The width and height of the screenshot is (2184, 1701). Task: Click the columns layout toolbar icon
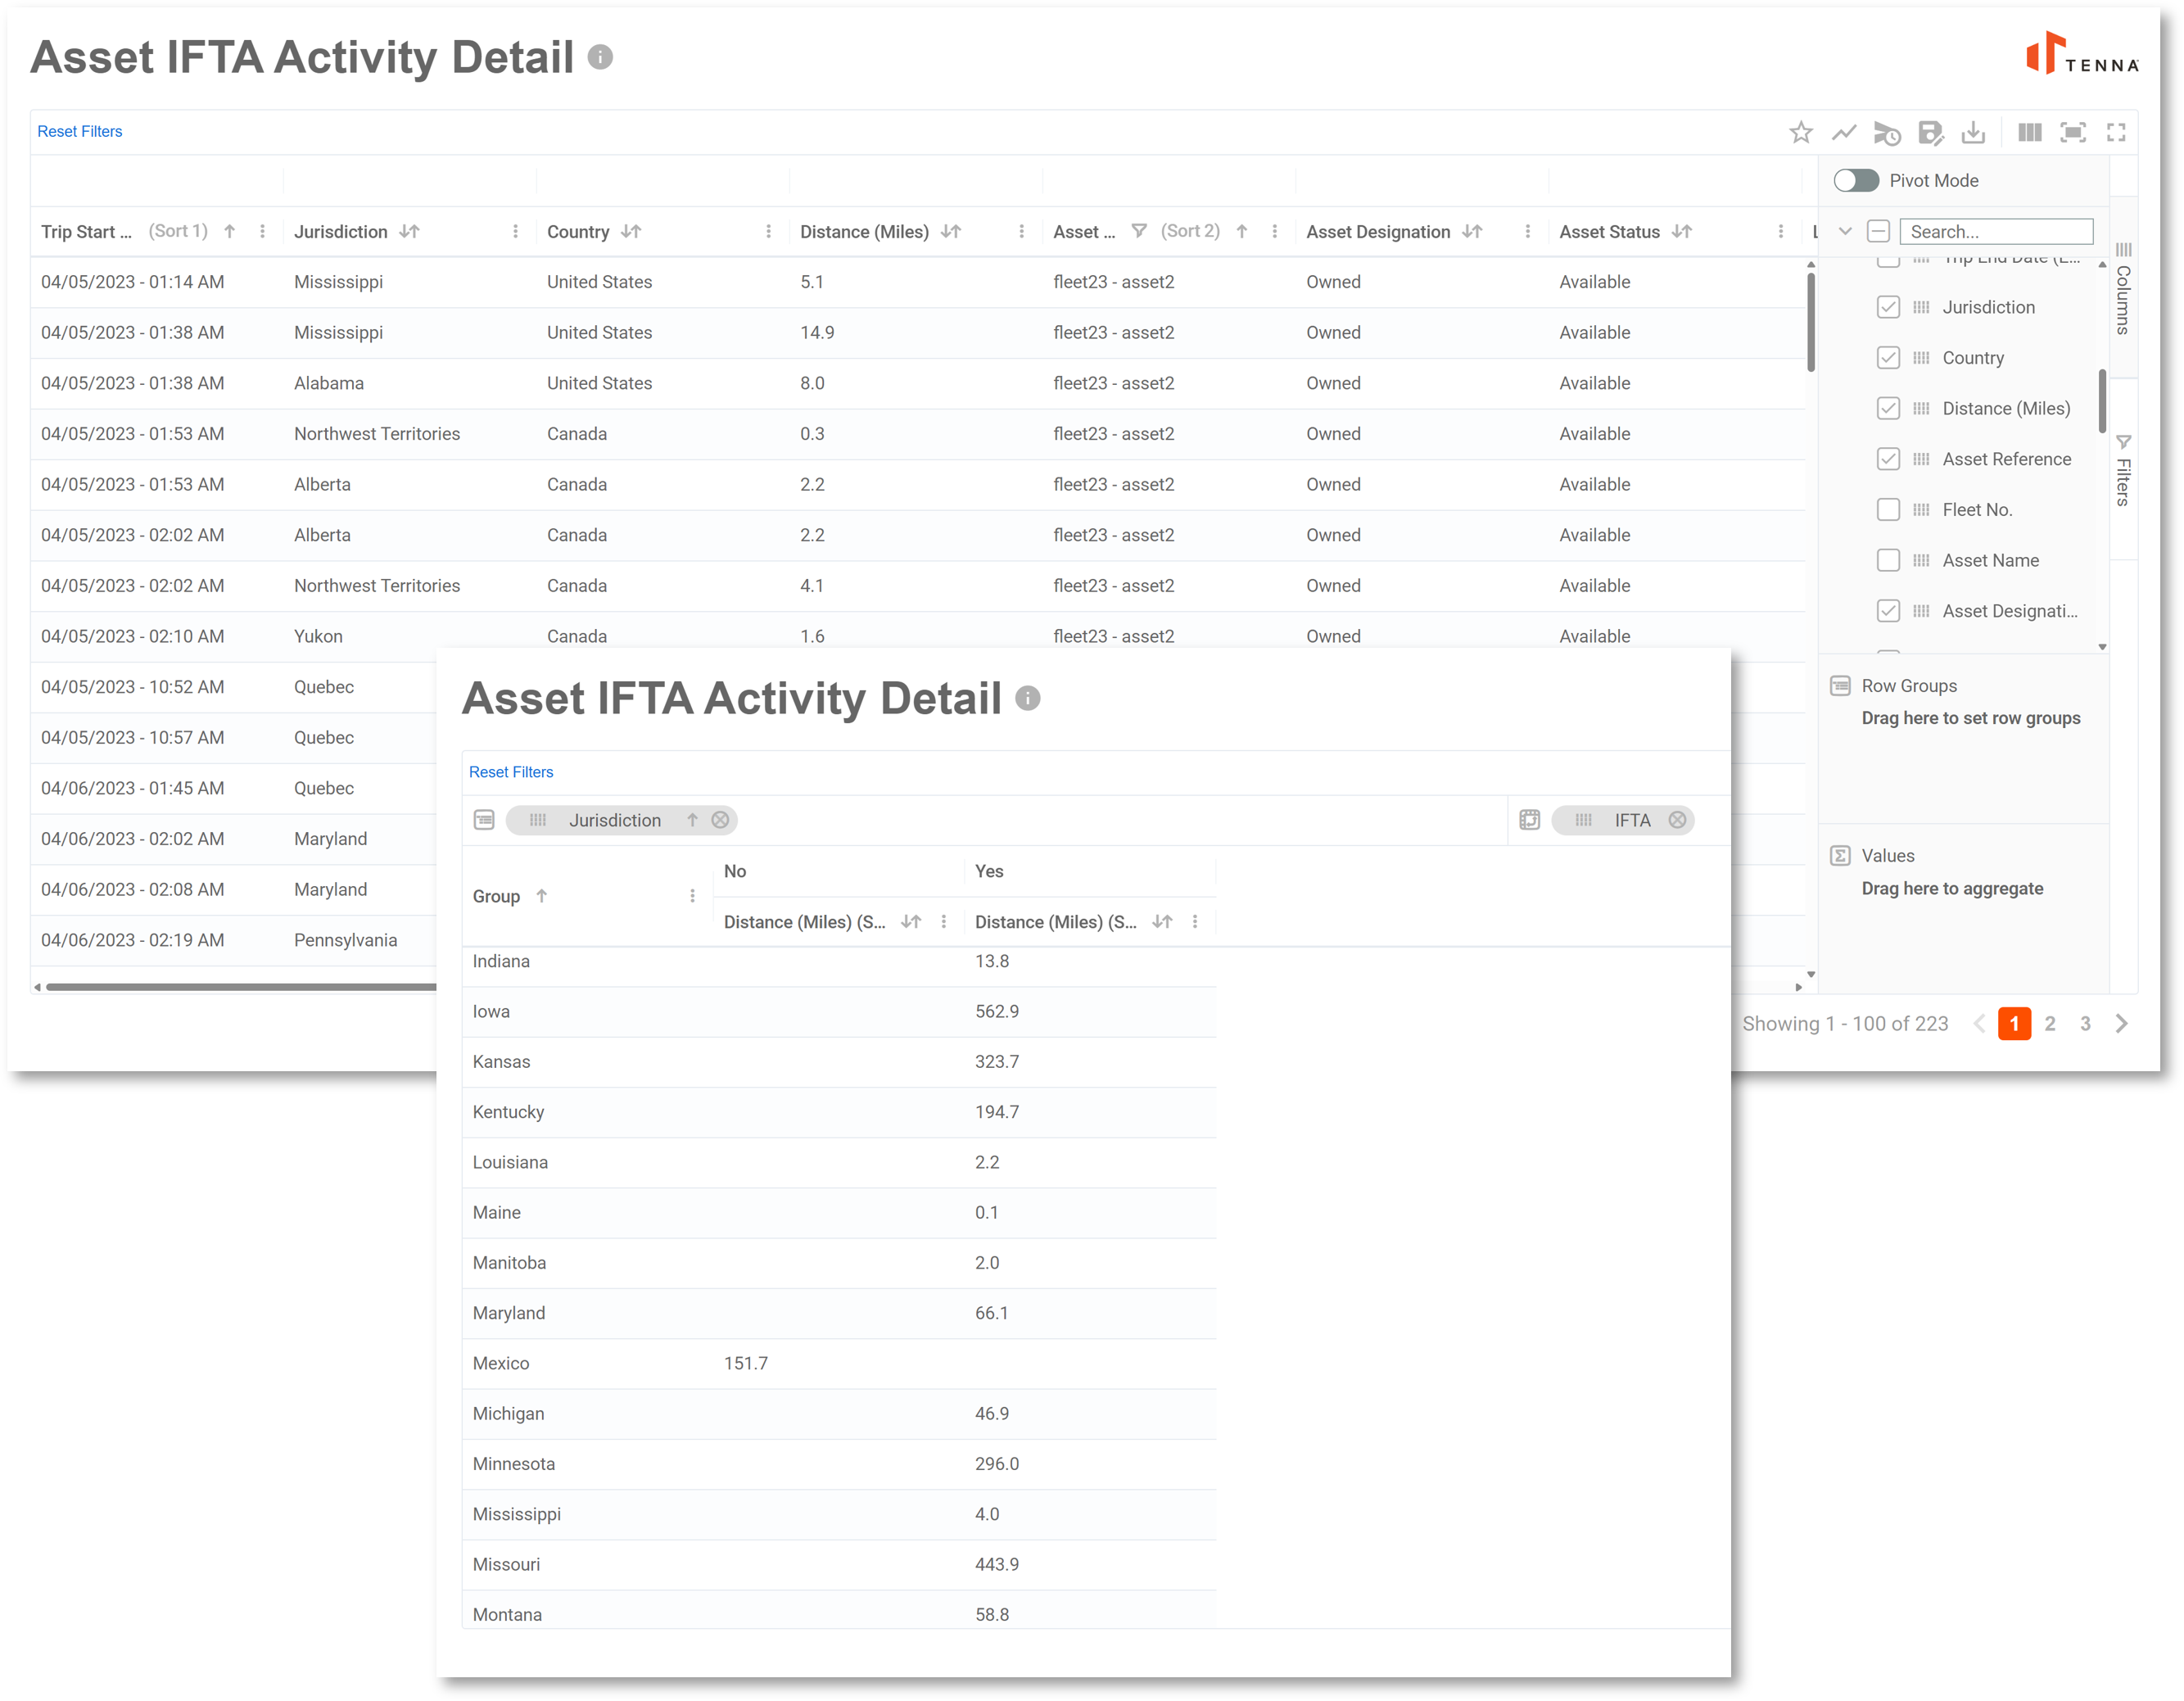[2029, 132]
